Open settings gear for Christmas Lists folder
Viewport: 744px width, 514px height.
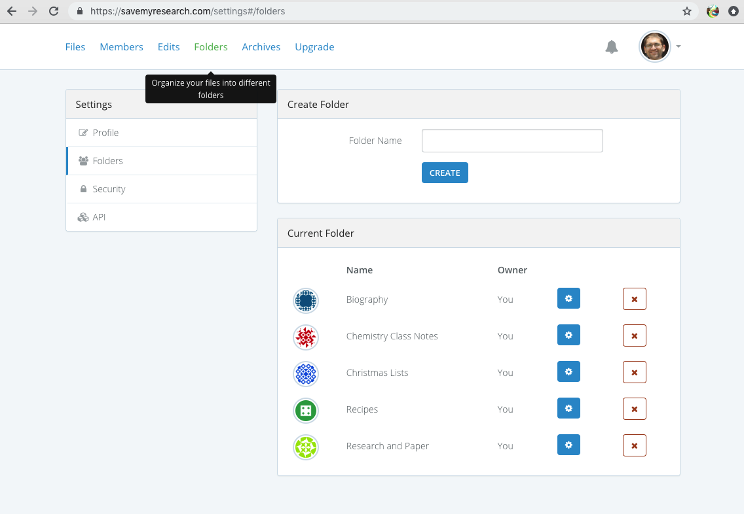pos(568,371)
